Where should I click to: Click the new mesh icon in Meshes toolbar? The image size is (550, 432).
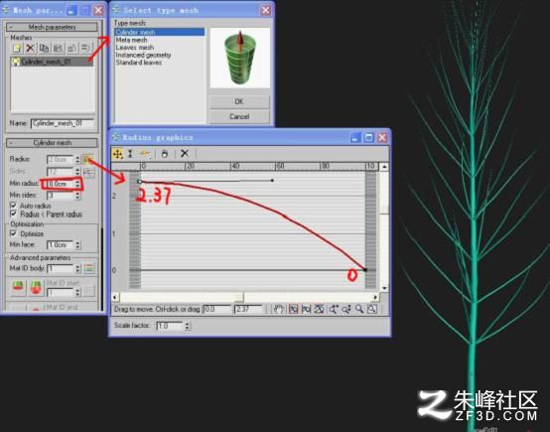pos(17,48)
